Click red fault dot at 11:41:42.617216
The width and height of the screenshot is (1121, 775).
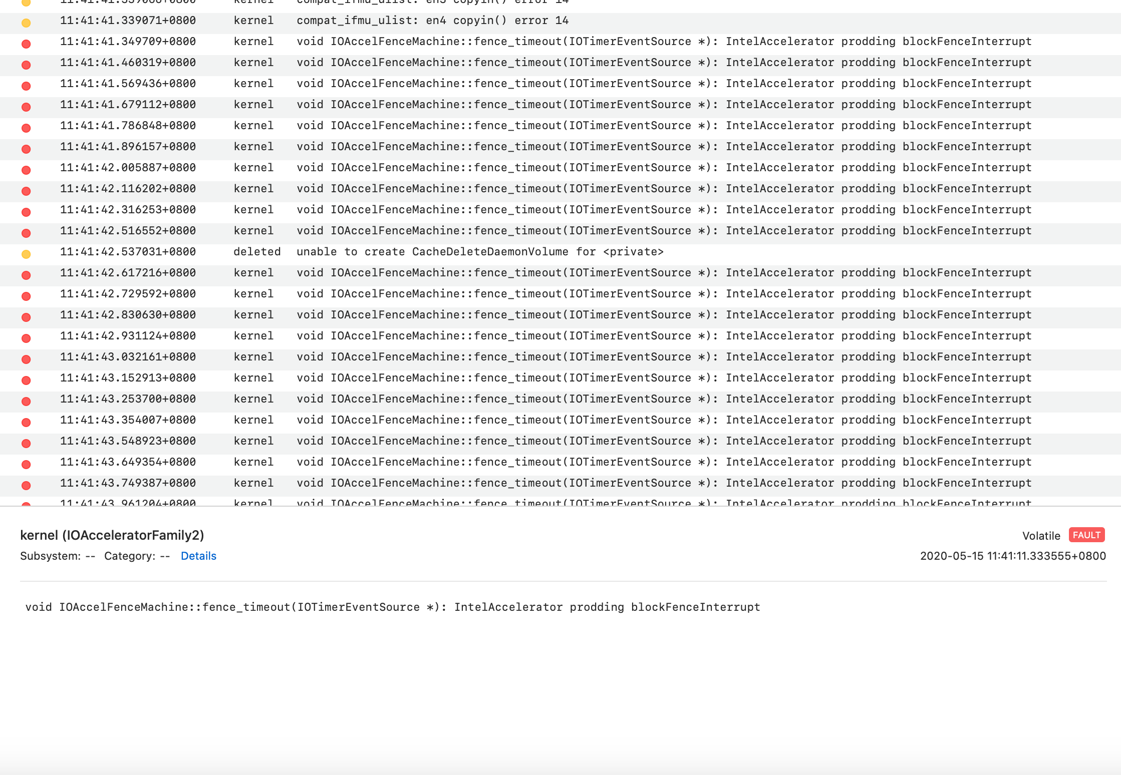[x=26, y=275]
